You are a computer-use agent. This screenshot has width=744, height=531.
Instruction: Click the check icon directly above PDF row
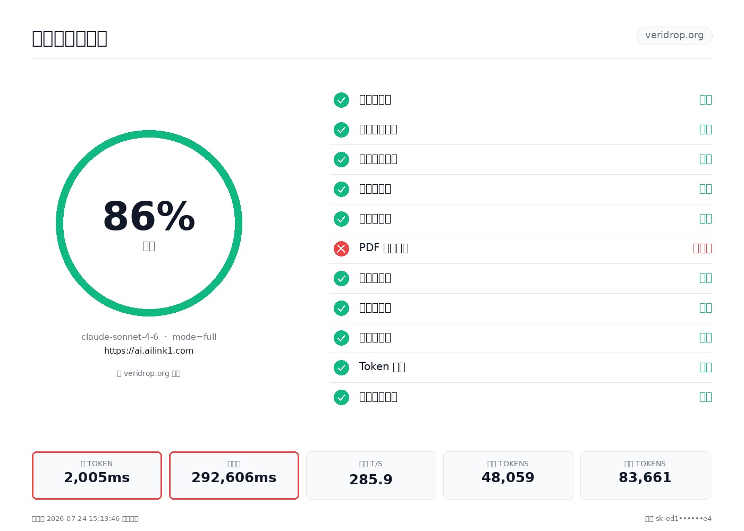341,219
